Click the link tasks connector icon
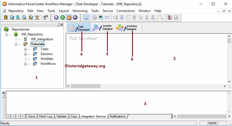Screen dimensions: 232x126 point(161,17)
